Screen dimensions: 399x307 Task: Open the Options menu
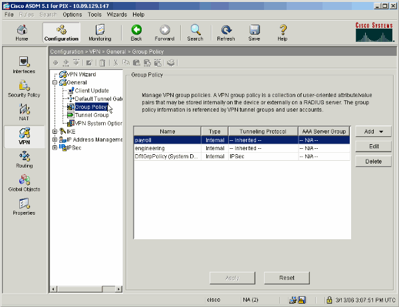coord(72,15)
